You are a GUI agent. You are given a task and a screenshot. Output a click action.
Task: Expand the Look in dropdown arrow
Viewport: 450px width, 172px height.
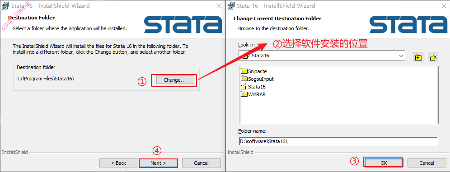401,56
